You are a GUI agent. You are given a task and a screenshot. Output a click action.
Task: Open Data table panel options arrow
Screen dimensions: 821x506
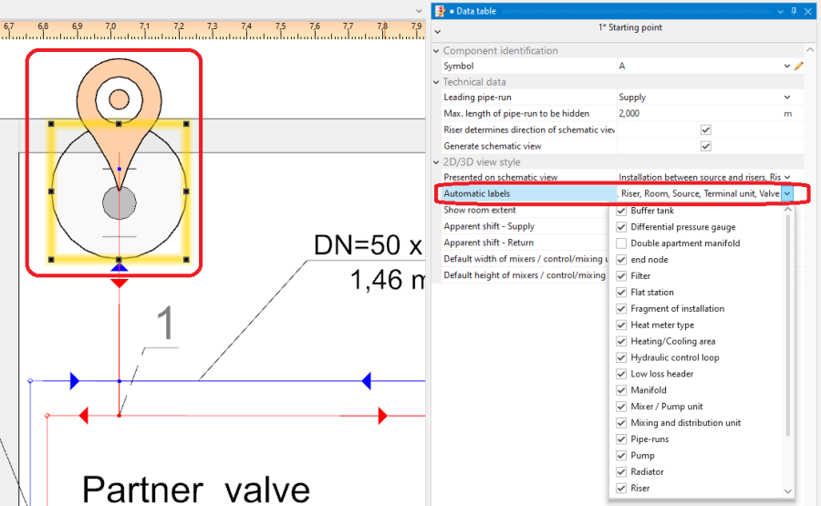[x=781, y=11]
